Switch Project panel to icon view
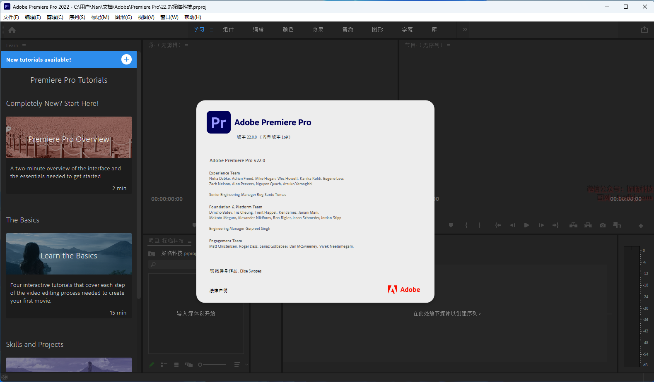Viewport: 654px width, 382px height. (x=176, y=365)
